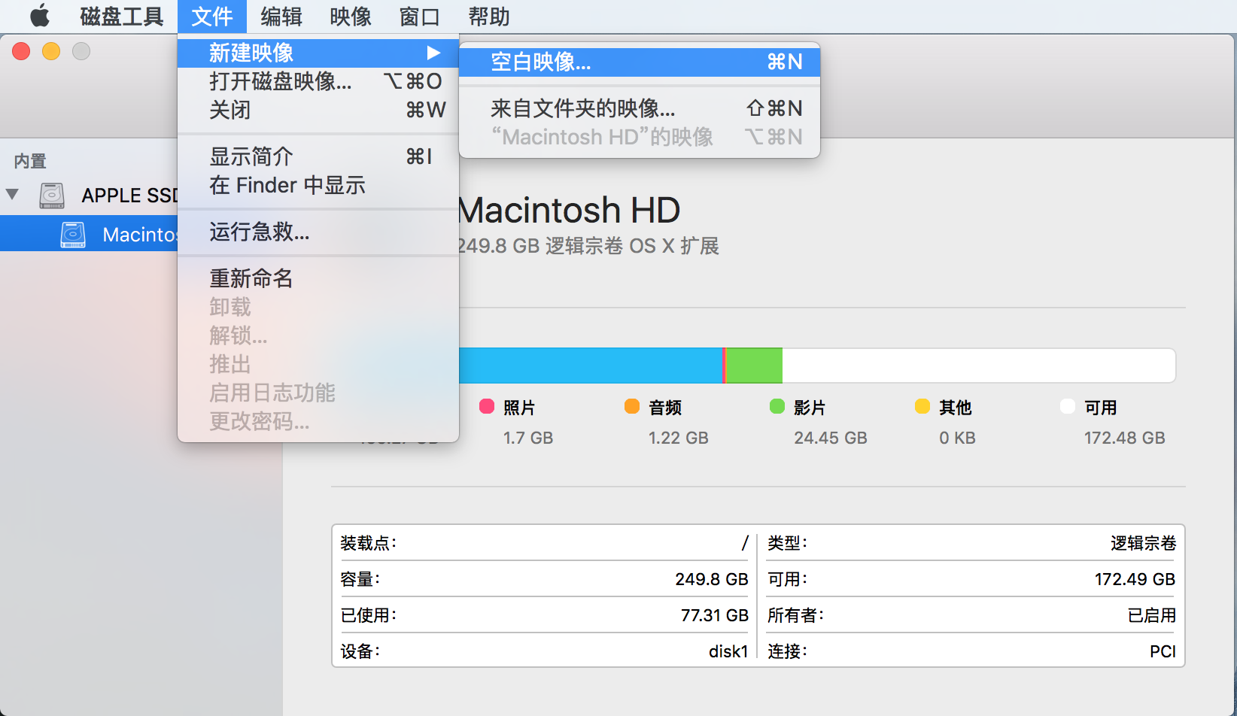Image resolution: width=1237 pixels, height=716 pixels.
Task: Click the APPLE SSD drive icon
Action: click(x=52, y=196)
